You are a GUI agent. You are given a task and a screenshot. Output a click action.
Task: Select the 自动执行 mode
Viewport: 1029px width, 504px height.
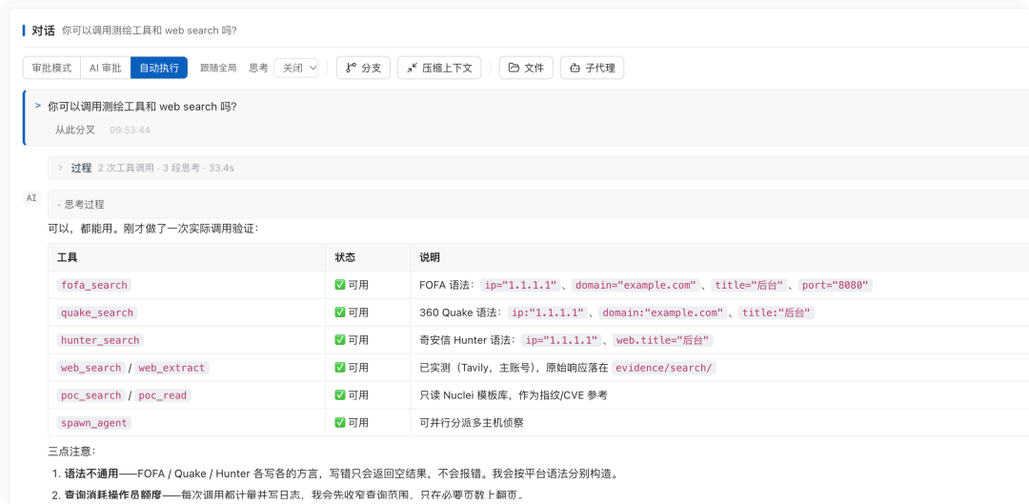coord(159,68)
